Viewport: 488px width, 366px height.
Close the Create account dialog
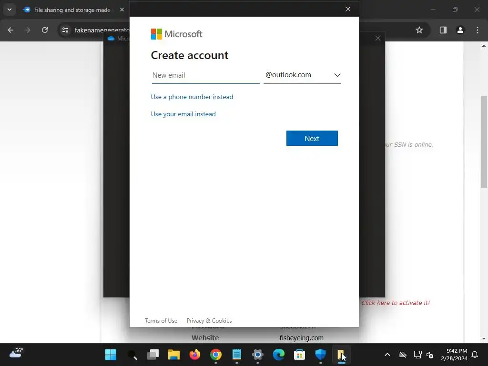[347, 9]
